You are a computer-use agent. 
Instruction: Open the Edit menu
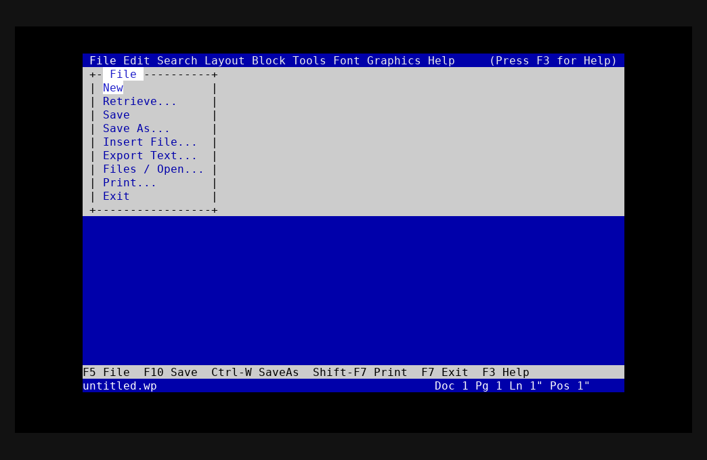point(137,60)
